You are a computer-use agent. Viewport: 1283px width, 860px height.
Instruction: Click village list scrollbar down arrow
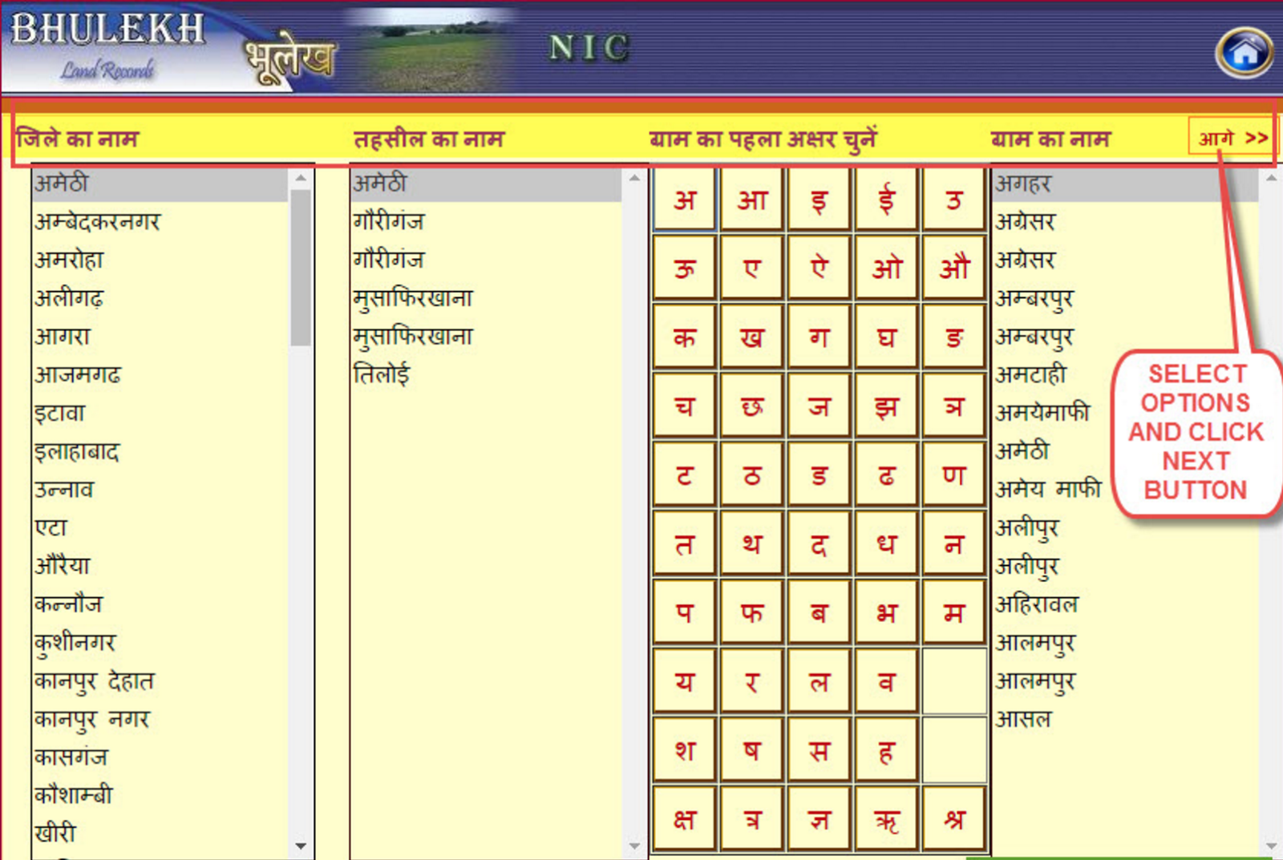tap(1271, 846)
